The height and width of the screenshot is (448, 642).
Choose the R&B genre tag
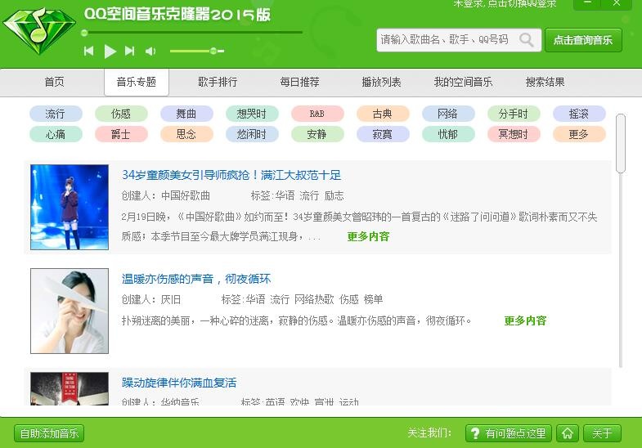[317, 114]
